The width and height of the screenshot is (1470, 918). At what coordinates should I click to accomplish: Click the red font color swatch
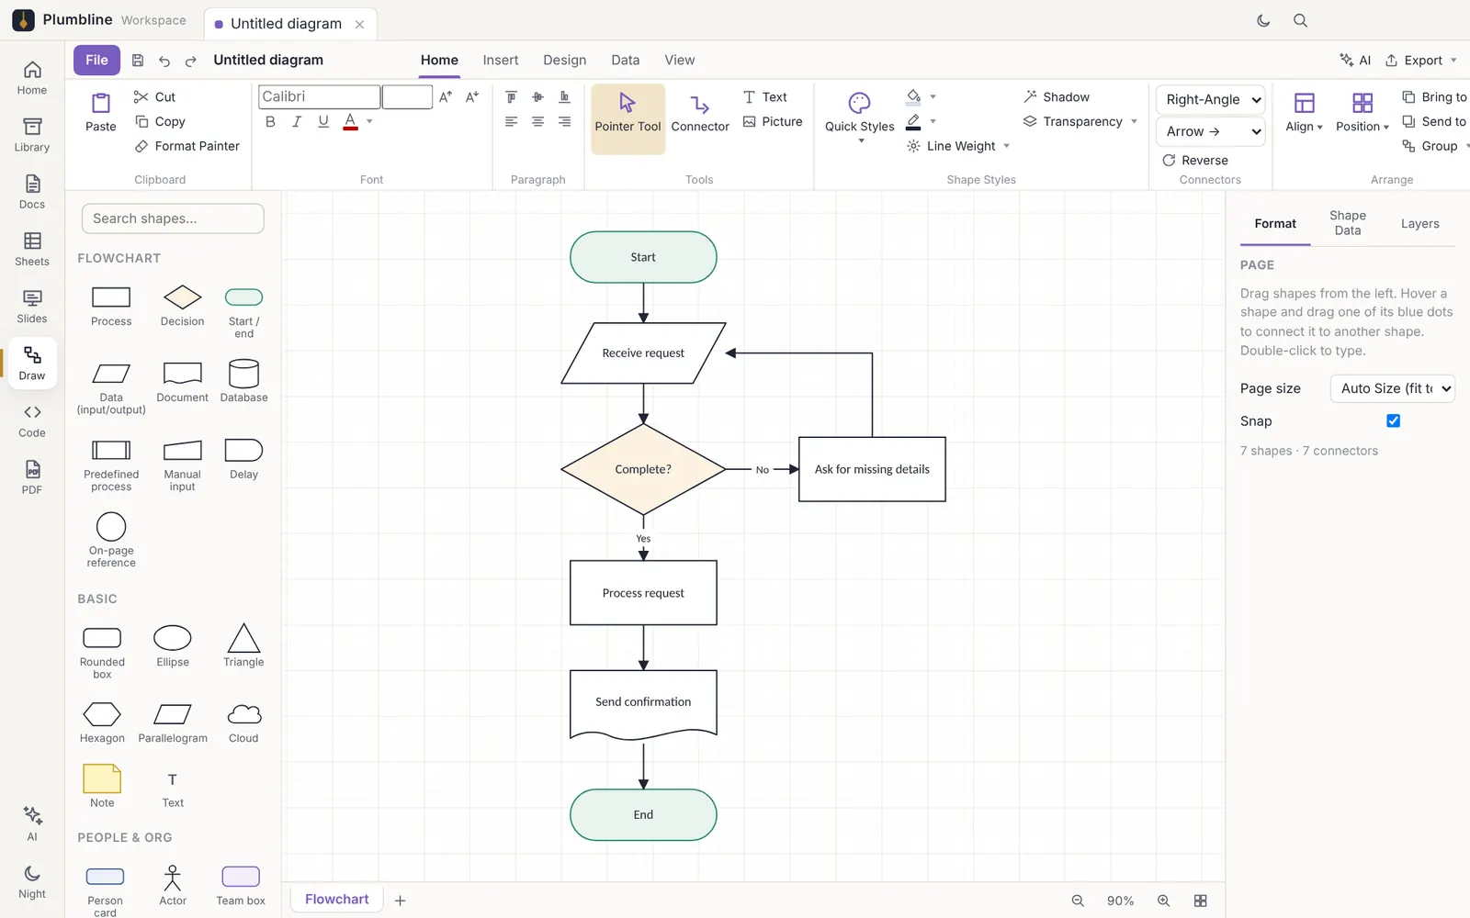tap(350, 121)
